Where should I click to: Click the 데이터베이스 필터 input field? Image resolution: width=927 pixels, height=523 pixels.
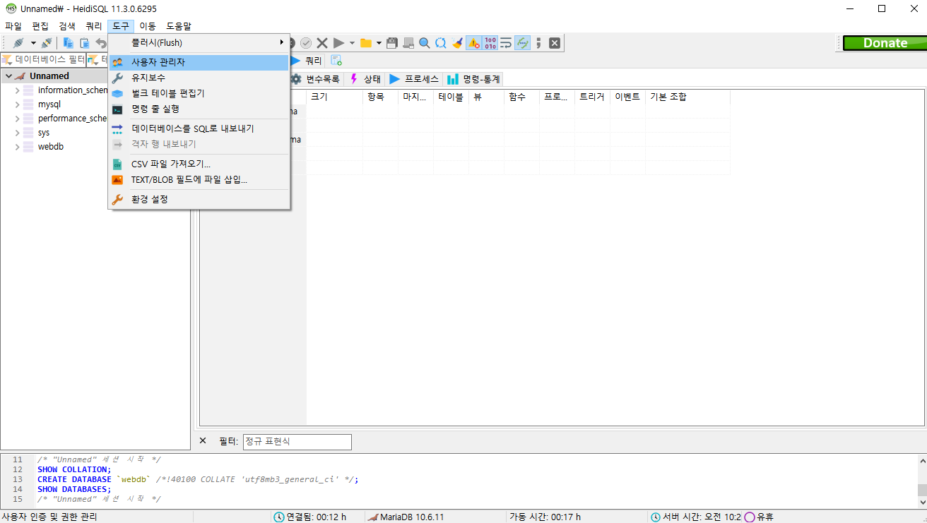coord(43,59)
